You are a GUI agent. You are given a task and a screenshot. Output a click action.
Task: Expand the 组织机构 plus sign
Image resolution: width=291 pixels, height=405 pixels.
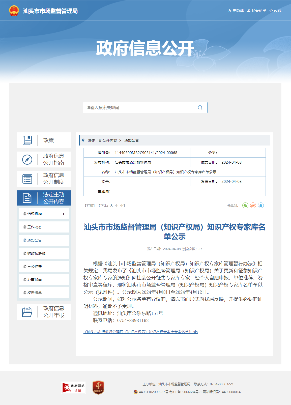click(63, 214)
